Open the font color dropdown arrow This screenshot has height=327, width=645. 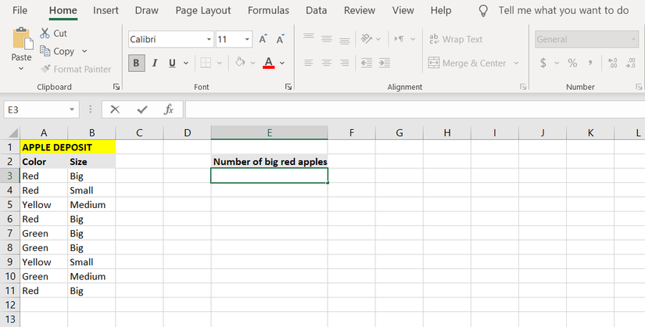click(x=282, y=63)
